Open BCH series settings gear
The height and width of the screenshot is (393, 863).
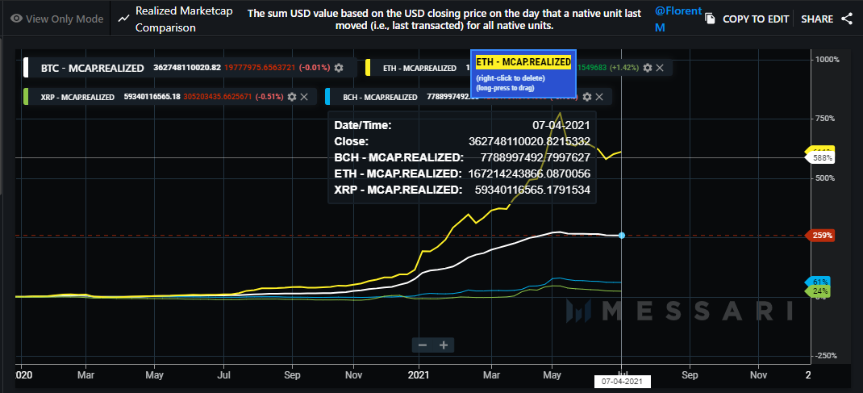click(x=587, y=97)
